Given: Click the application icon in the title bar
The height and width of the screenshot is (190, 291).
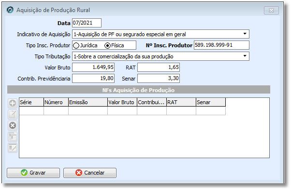Looking at the screenshot, I should click(10, 10).
